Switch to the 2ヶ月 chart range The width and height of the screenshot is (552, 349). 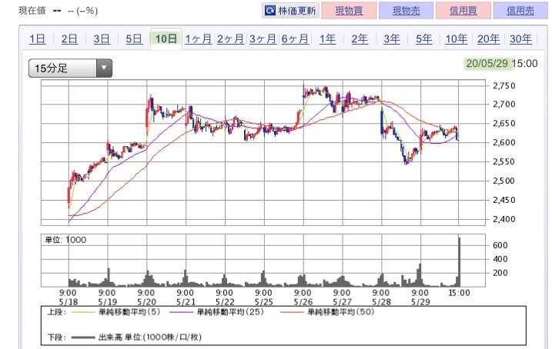pyautogui.click(x=231, y=38)
